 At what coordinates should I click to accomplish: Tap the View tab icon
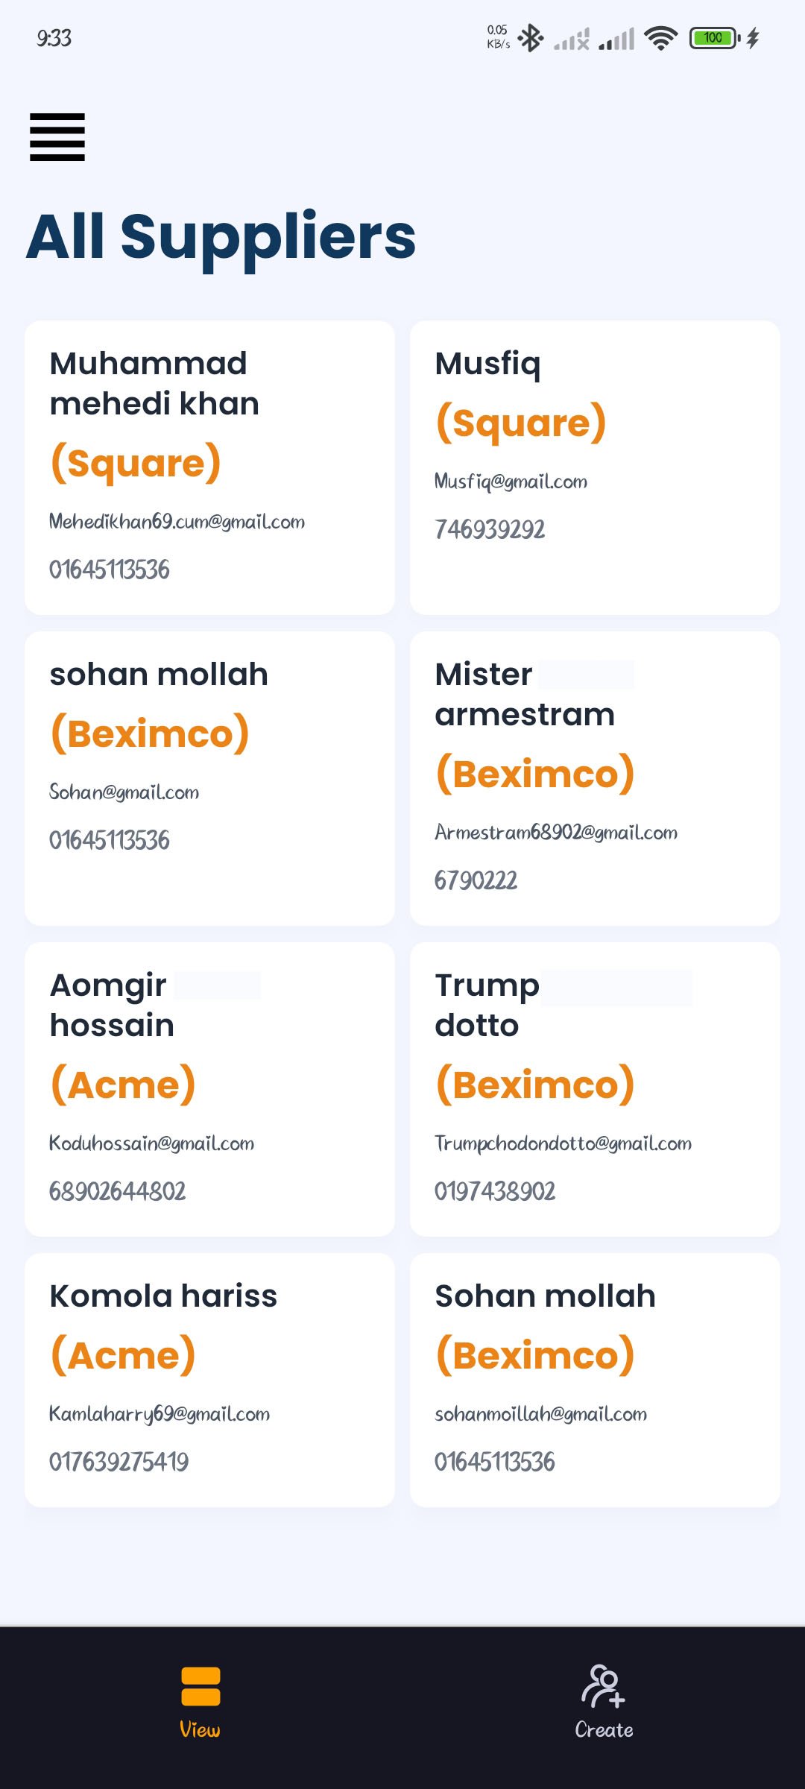pyautogui.click(x=200, y=1686)
